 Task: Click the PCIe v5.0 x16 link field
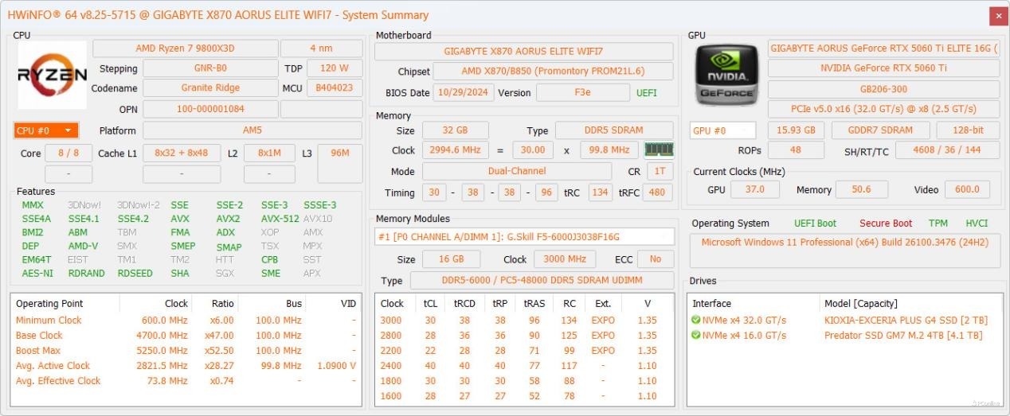(x=883, y=109)
